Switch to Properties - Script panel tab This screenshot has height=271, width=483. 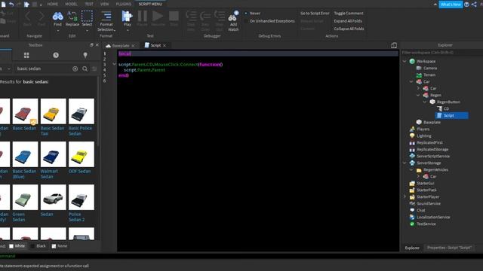(449, 248)
